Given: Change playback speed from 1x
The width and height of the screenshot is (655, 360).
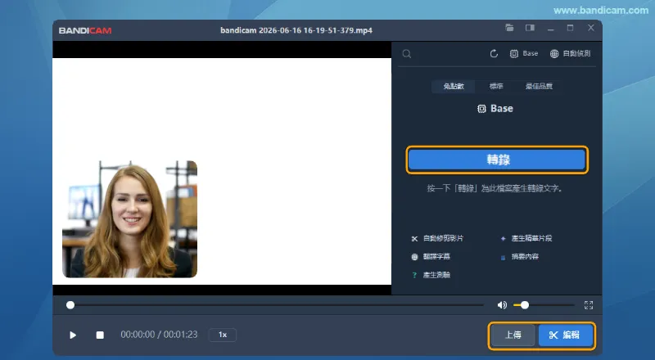Looking at the screenshot, I should (x=223, y=335).
